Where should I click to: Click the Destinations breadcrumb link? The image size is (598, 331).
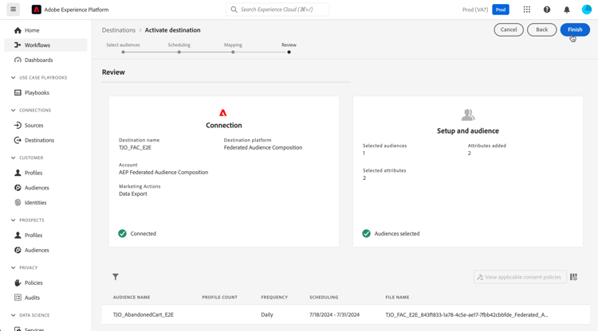pos(119,30)
